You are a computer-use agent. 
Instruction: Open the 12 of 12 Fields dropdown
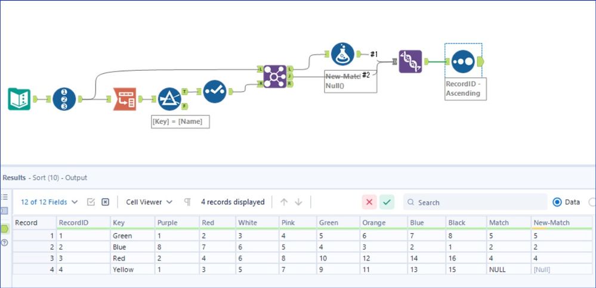tap(49, 202)
